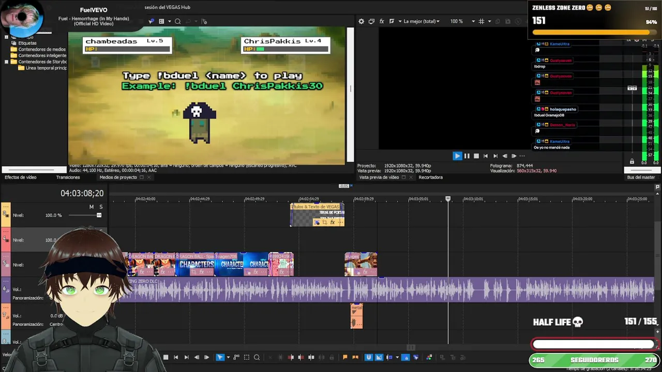Go to end in video preview transport
The height and width of the screenshot is (372, 662).
495,156
